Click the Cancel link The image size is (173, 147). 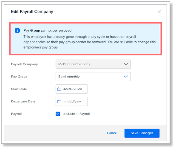pyautogui.click(x=112, y=133)
